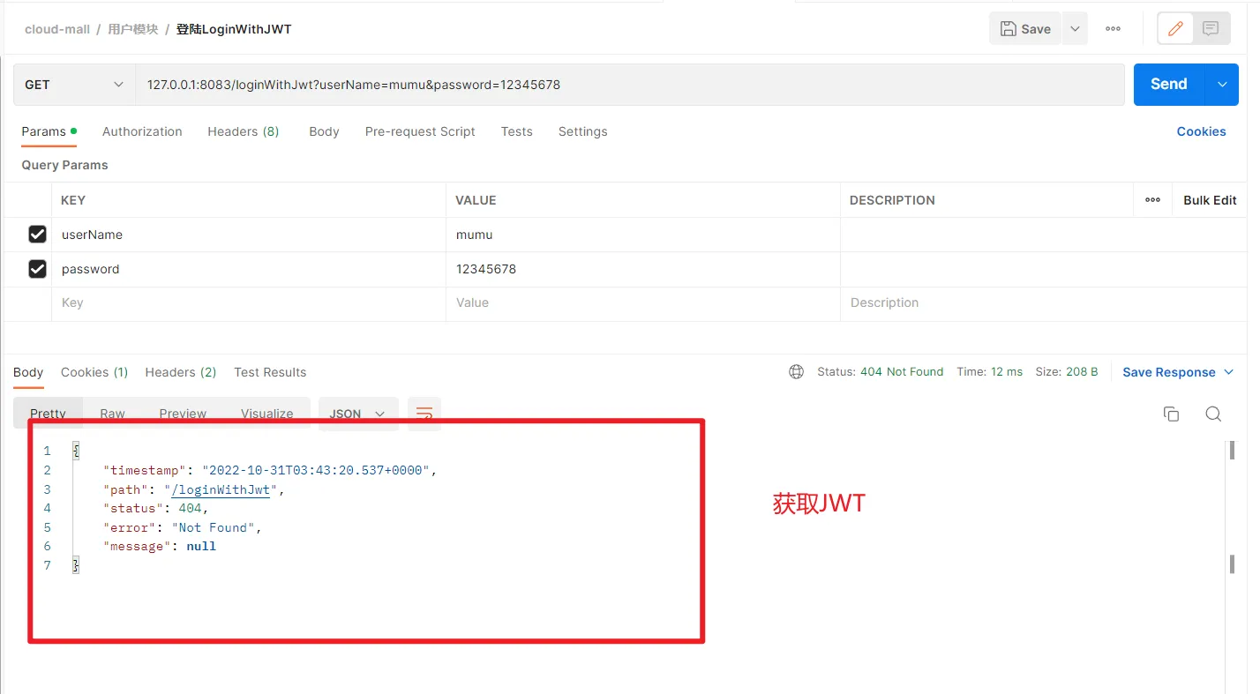Uncheck the userName parameter checkbox
This screenshot has height=694, width=1260.
[x=37, y=235]
